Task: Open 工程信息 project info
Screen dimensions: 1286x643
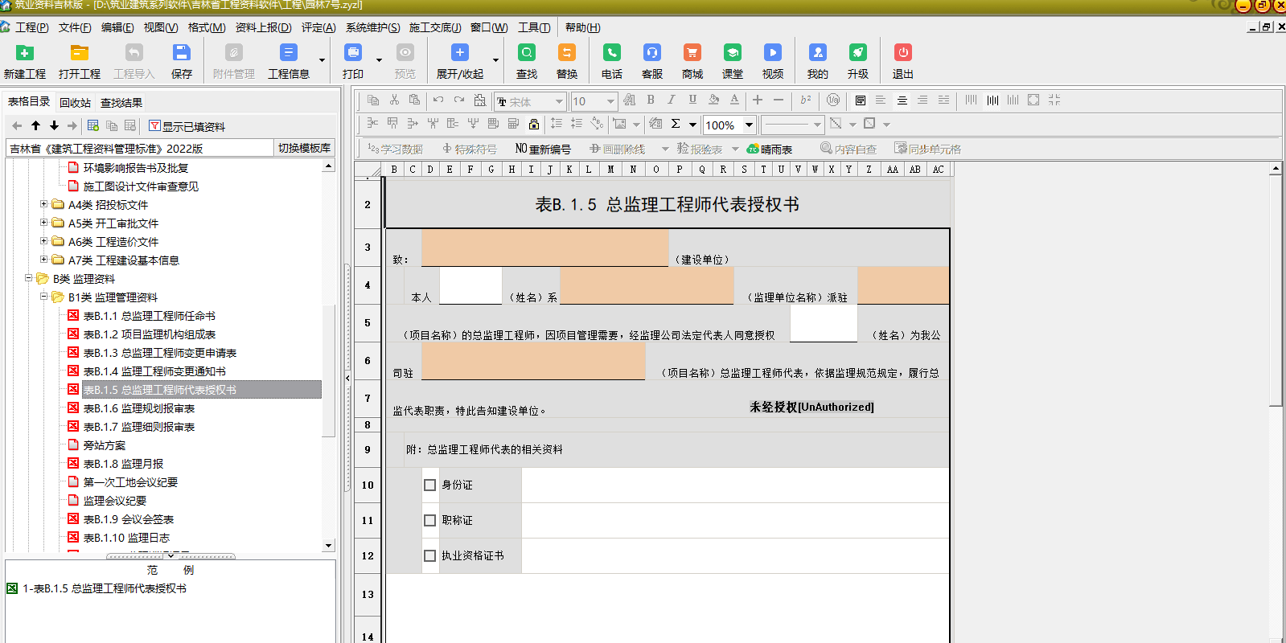Action: click(288, 54)
